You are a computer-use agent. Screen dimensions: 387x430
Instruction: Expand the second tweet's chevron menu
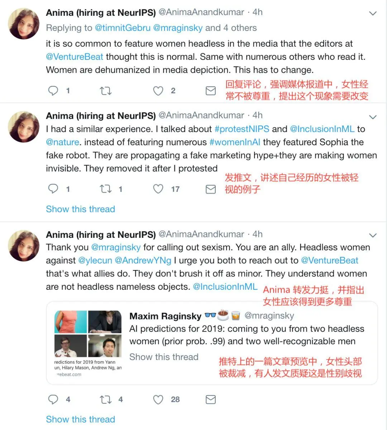pos(373,117)
